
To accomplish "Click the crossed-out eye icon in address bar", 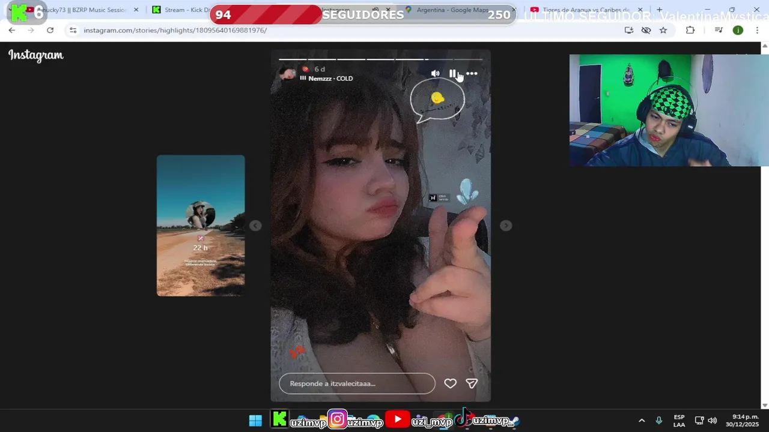I will pyautogui.click(x=646, y=30).
